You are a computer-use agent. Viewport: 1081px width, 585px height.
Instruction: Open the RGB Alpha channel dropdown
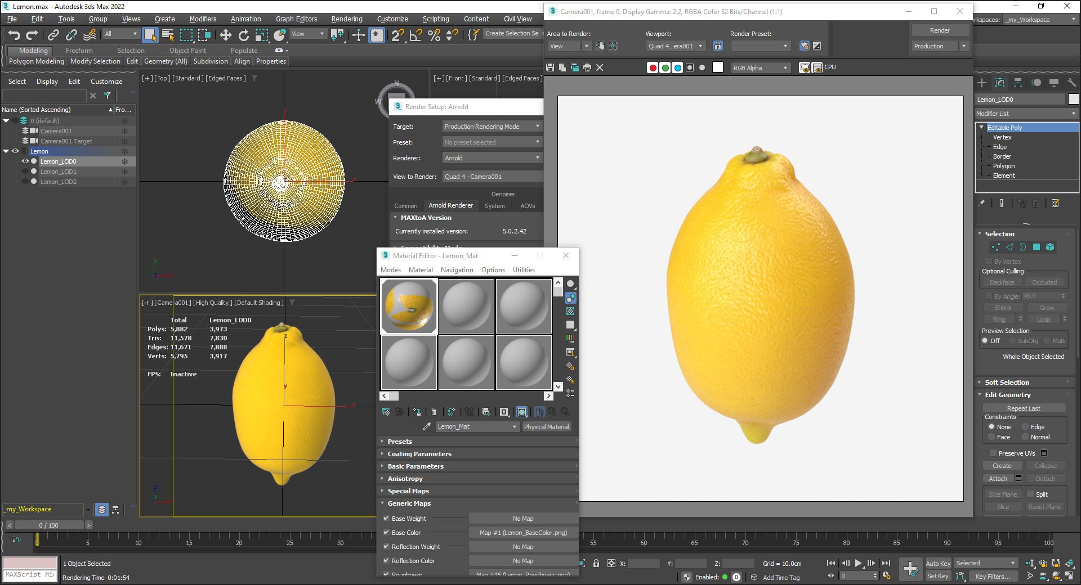click(760, 68)
